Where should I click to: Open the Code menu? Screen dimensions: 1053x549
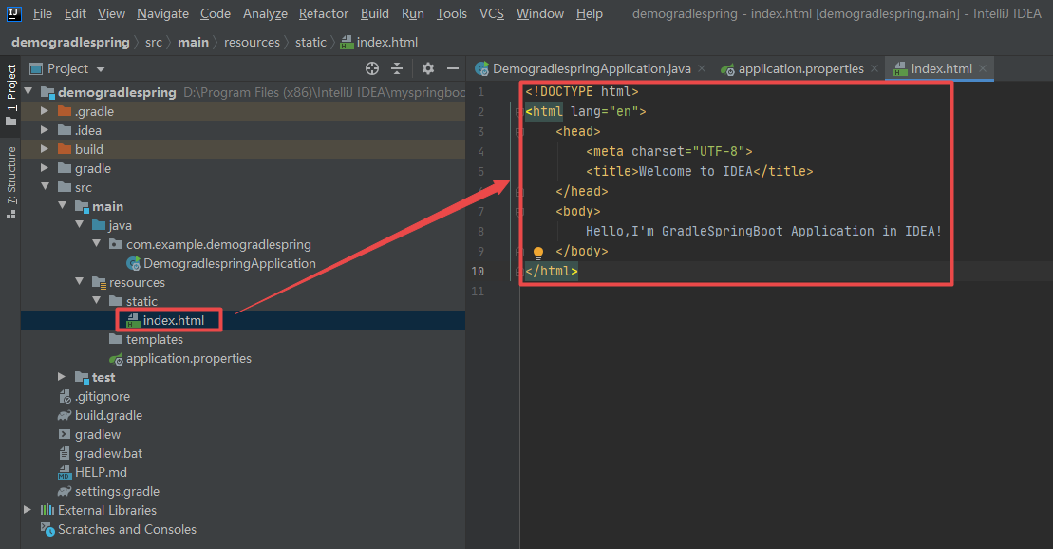point(216,13)
